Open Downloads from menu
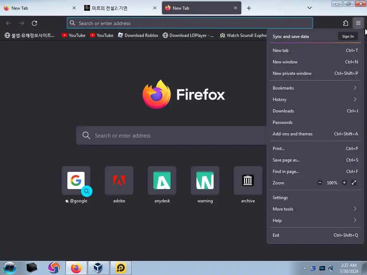 [x=315, y=111]
